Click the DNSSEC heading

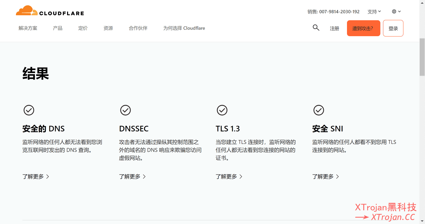pyautogui.click(x=134, y=129)
